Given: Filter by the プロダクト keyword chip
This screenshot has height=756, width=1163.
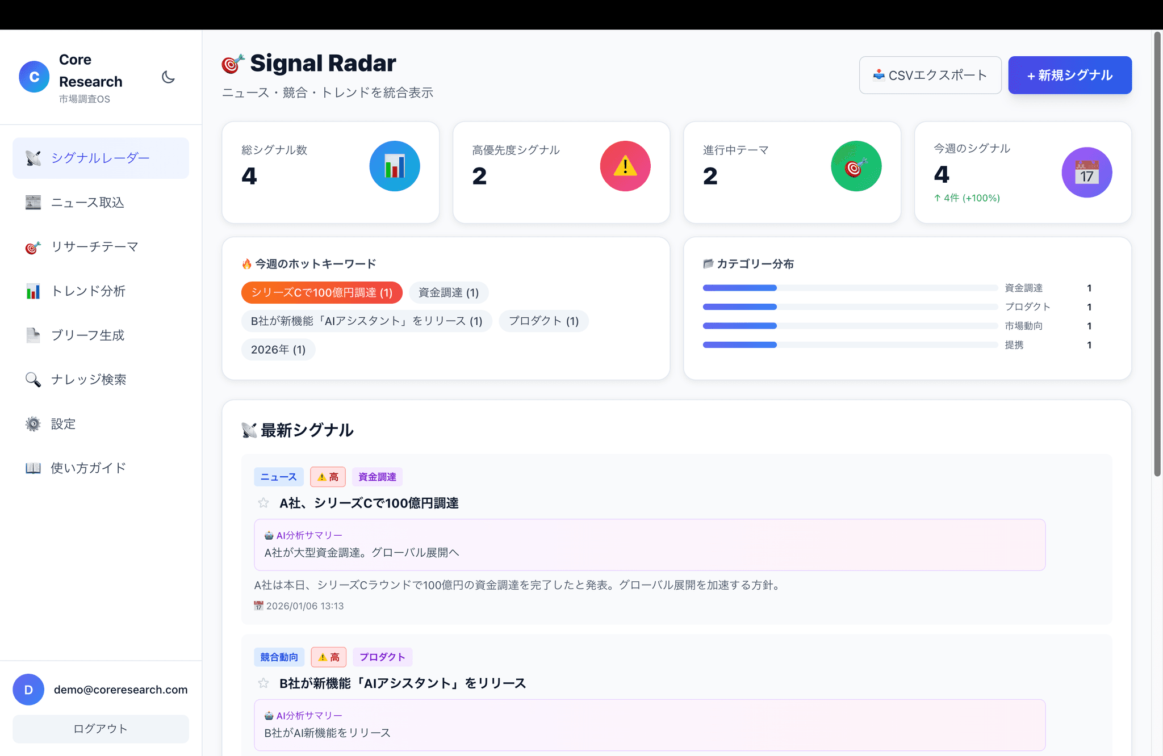Looking at the screenshot, I should pyautogui.click(x=543, y=321).
